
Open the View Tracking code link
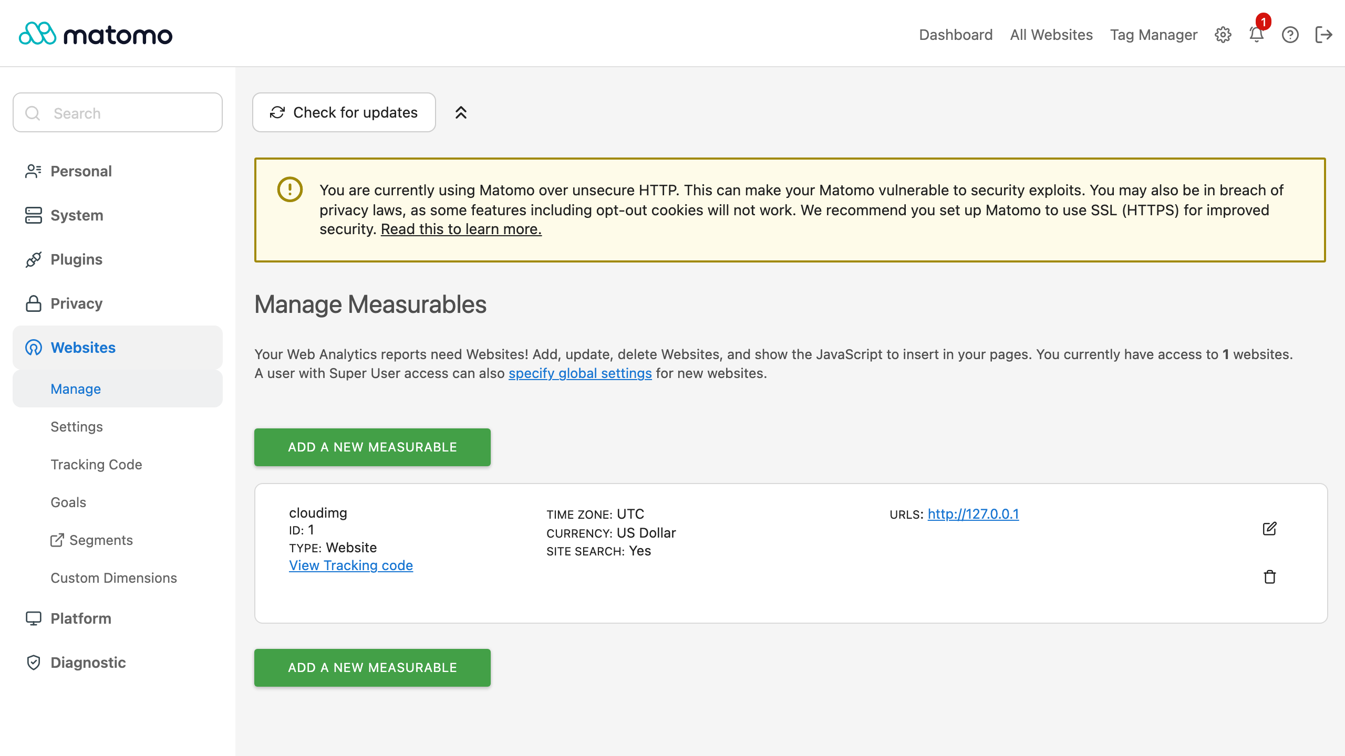coord(351,565)
